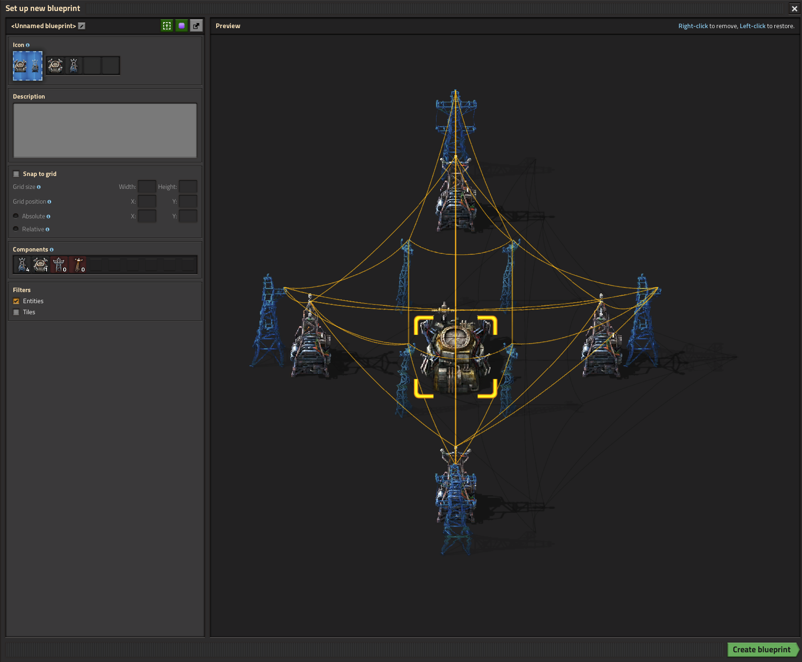Click the Grid size Width field
This screenshot has height=662, width=802.
(x=147, y=187)
